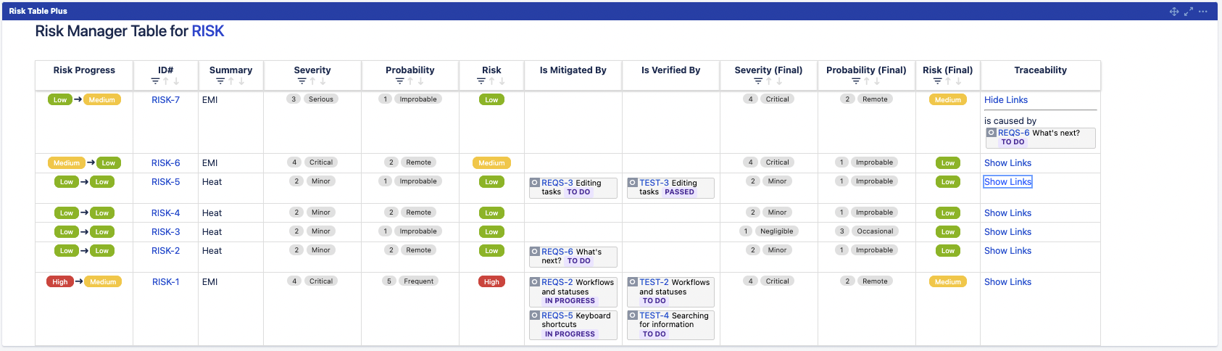Click the move gadget icon in the title bar
The height and width of the screenshot is (351, 1222).
tap(1174, 12)
